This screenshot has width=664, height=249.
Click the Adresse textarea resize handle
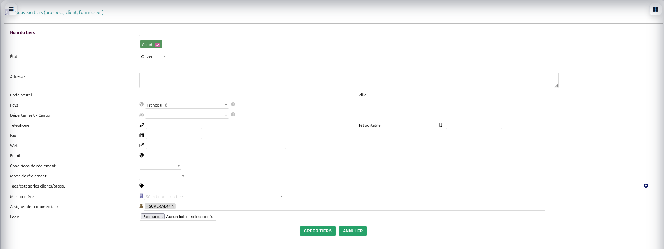556,86
